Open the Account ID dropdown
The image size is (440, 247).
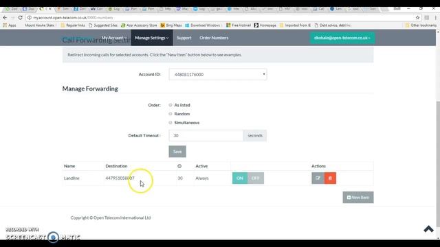point(218,75)
